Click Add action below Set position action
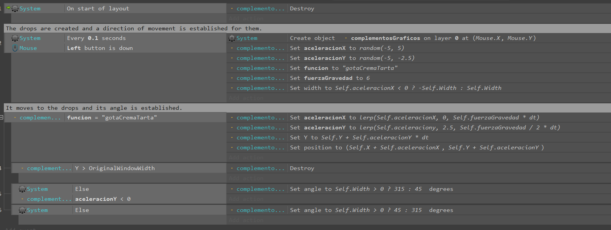This screenshot has height=230, width=611. [246, 157]
